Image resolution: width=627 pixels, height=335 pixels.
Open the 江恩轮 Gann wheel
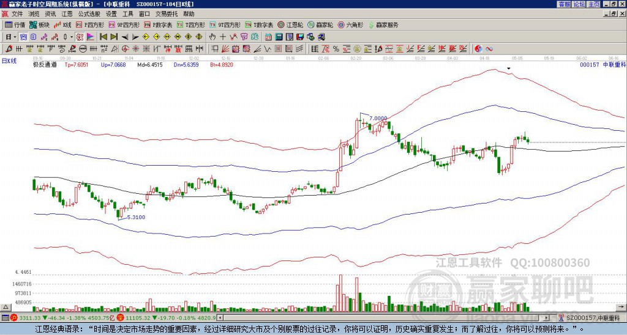point(291,24)
